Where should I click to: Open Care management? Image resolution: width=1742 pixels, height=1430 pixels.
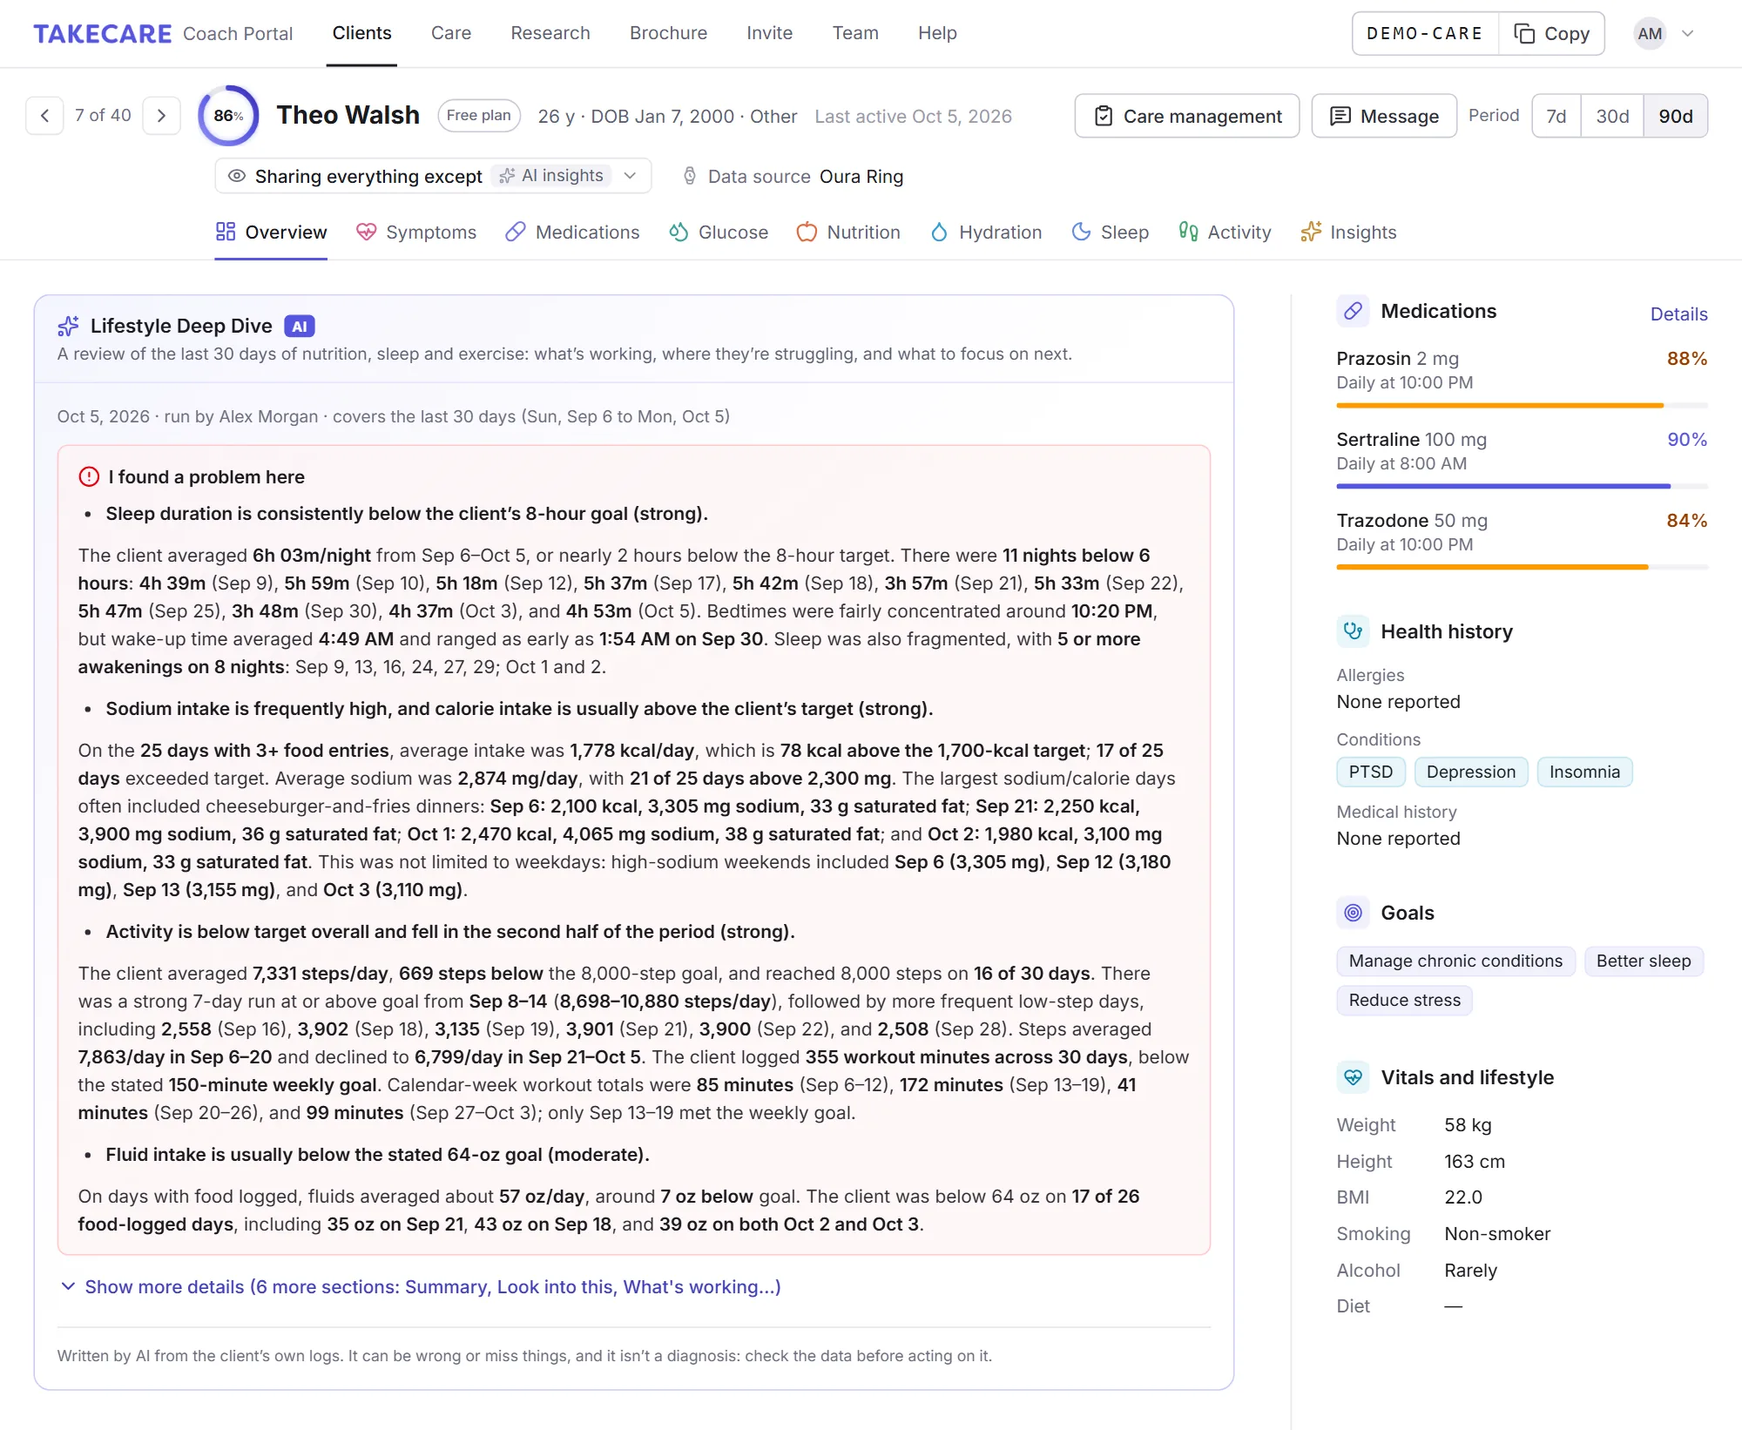tap(1187, 116)
